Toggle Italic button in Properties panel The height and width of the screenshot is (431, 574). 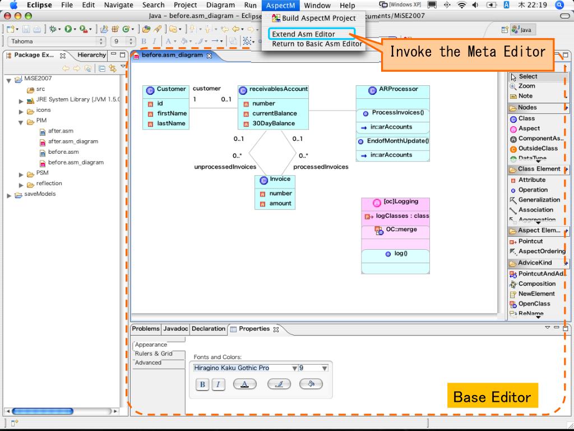218,384
